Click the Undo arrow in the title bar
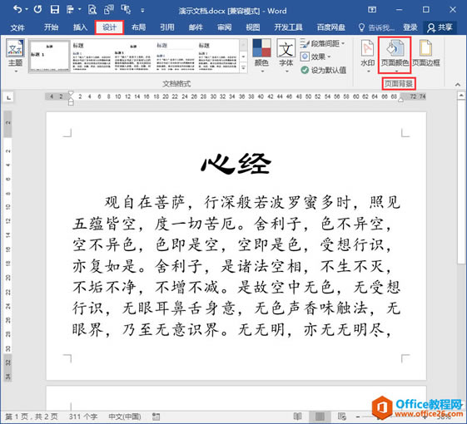467x424 pixels. [x=17, y=9]
